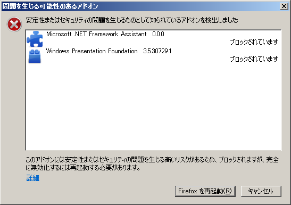Screen dimensions: 291x205
Task: Close the dialog with the X button
Action: pyautogui.click(x=284, y=6)
